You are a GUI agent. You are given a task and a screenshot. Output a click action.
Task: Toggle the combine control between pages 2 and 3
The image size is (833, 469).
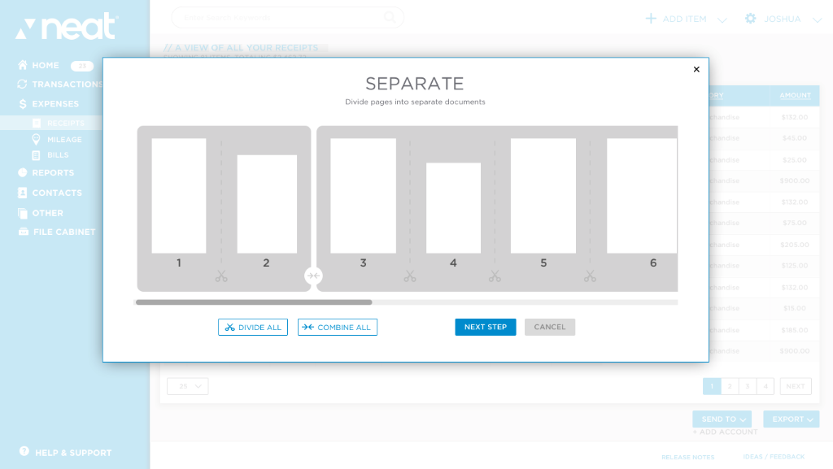314,276
